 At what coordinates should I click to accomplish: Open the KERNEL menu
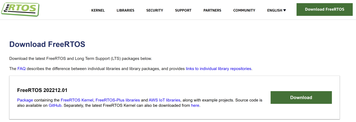(x=98, y=10)
